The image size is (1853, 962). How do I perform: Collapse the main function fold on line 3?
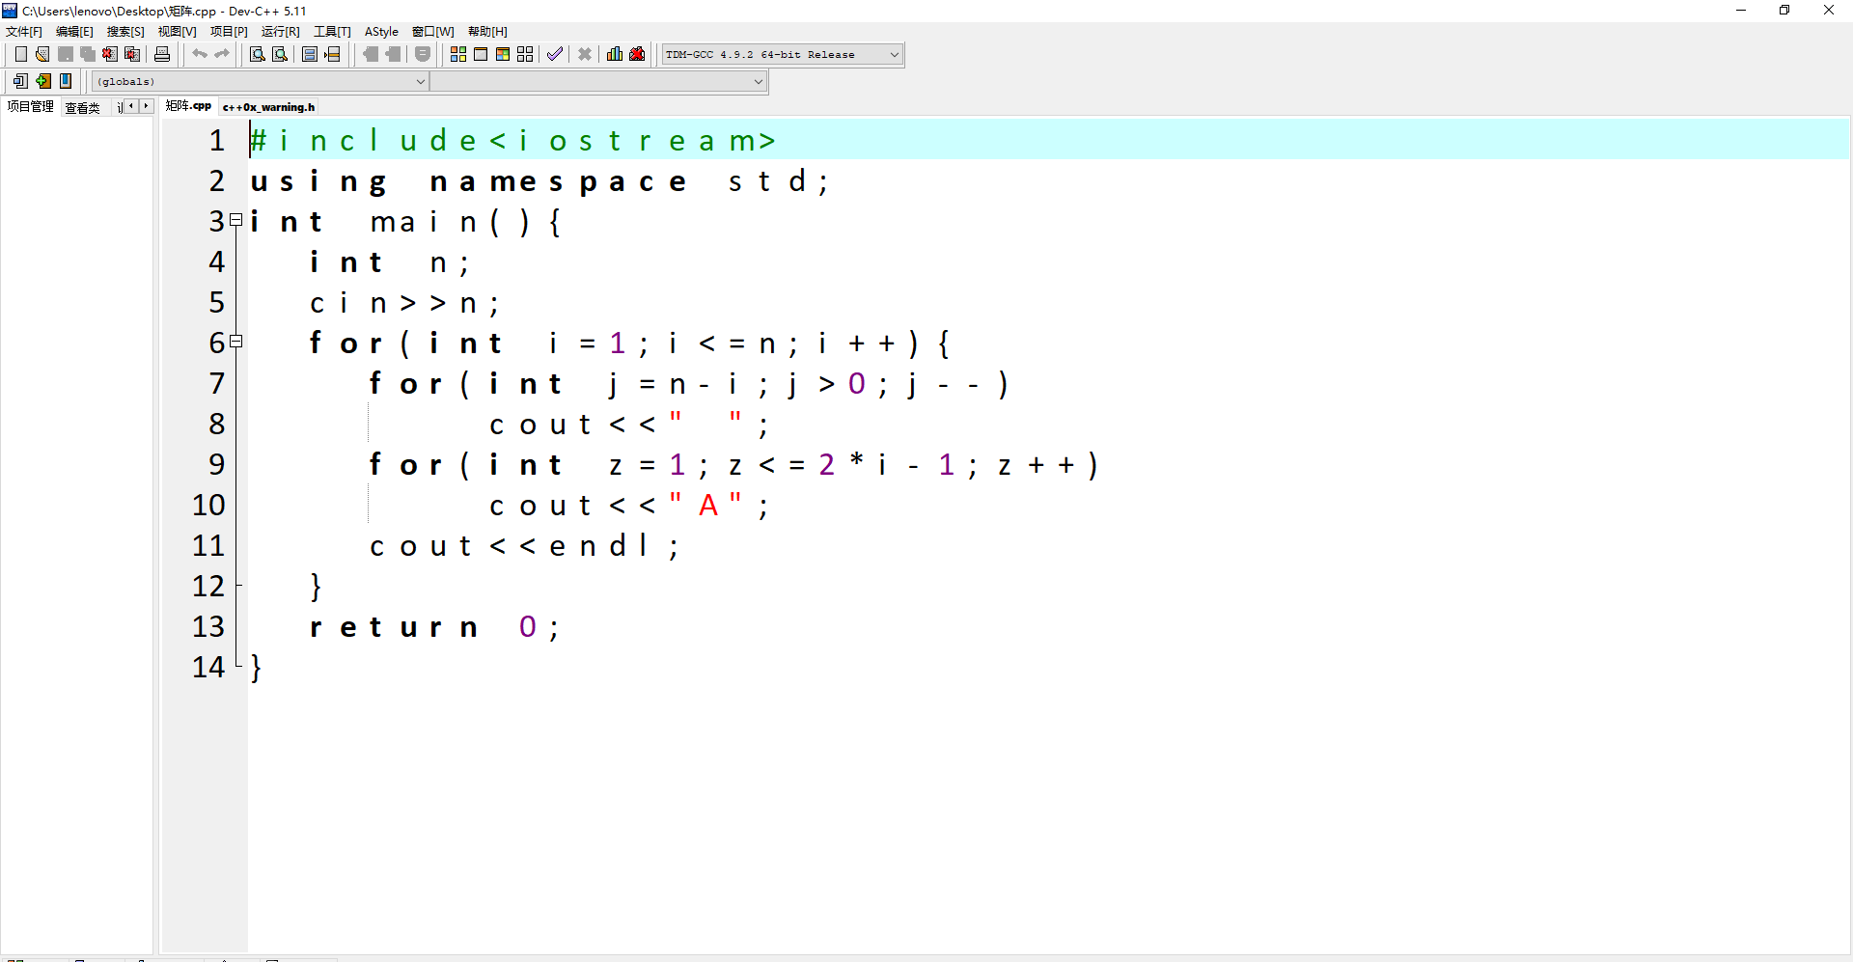click(x=236, y=220)
